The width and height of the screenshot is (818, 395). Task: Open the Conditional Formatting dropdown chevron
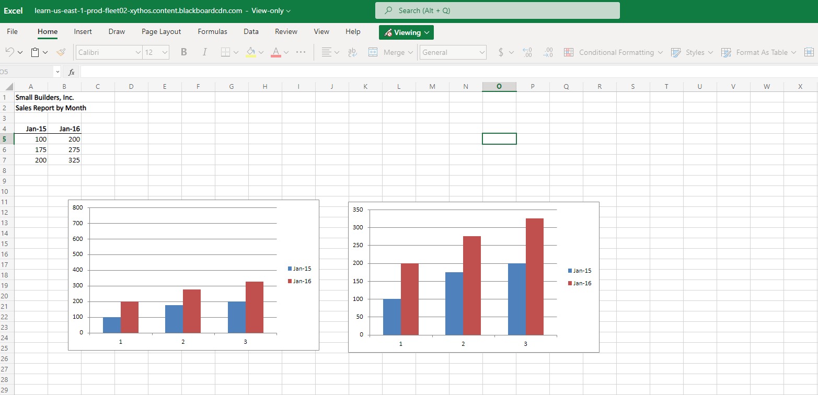coord(660,52)
